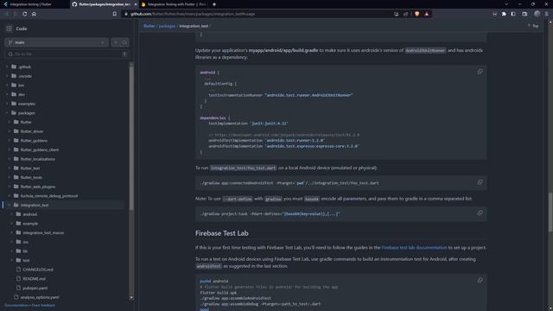Open the Brave Rewards triangle icon
The image size is (553, 311).
[426, 14]
